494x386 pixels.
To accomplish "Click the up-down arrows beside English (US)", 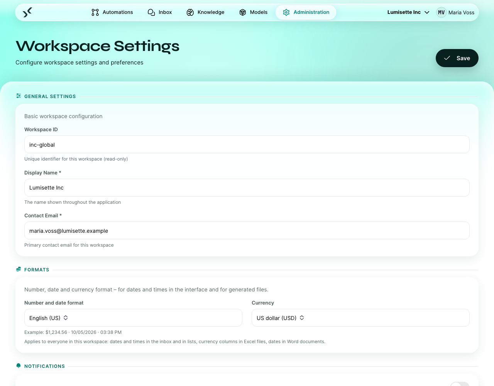I will click(66, 318).
